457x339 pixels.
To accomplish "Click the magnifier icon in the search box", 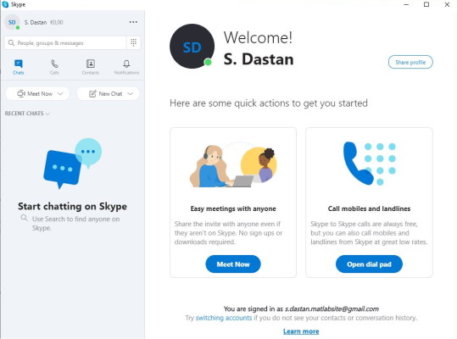I will (11, 43).
